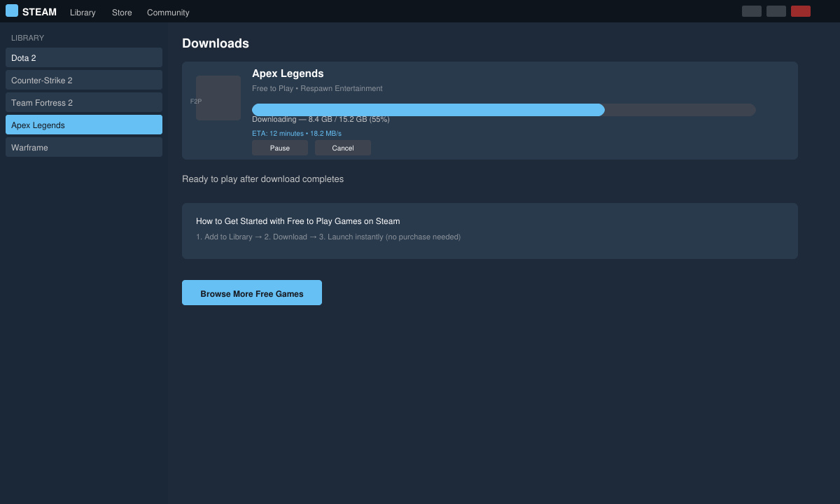Pause the Apex Legends download
Viewport: 840px width, 504px height.
280,148
